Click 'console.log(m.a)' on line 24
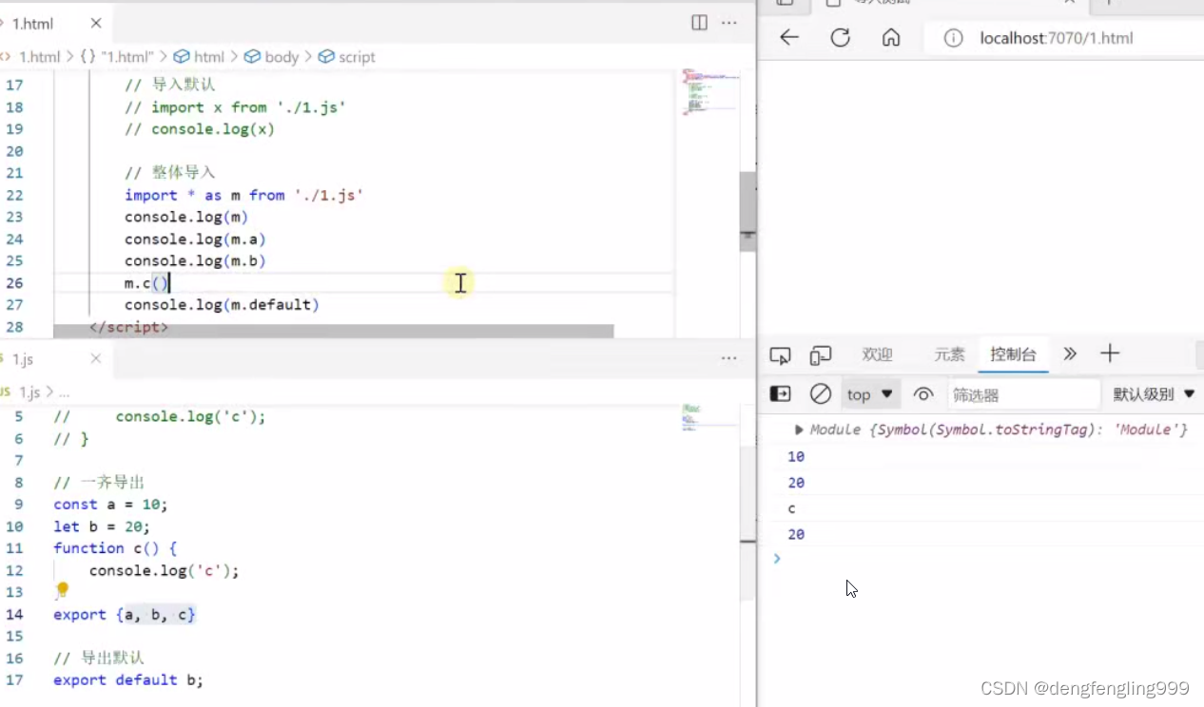Image resolution: width=1204 pixels, height=707 pixels. click(x=195, y=239)
